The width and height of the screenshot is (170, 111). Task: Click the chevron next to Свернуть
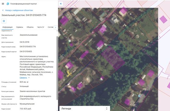point(29,78)
